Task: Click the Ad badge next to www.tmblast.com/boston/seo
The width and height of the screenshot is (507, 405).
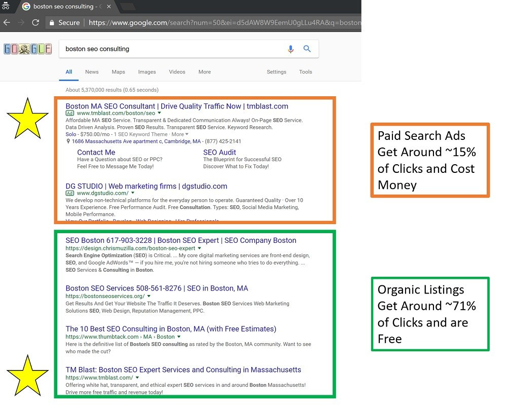Action: [69, 113]
